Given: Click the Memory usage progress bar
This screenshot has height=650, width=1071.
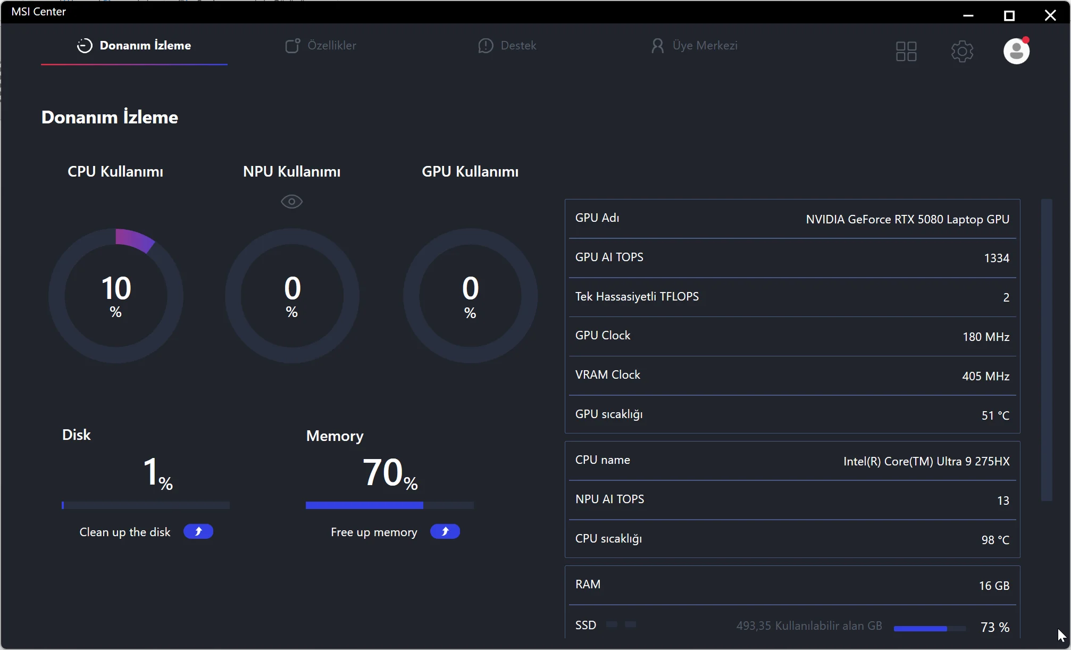Looking at the screenshot, I should (x=390, y=505).
